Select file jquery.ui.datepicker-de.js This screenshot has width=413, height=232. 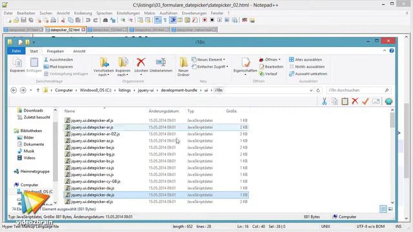pyautogui.click(x=156, y=195)
